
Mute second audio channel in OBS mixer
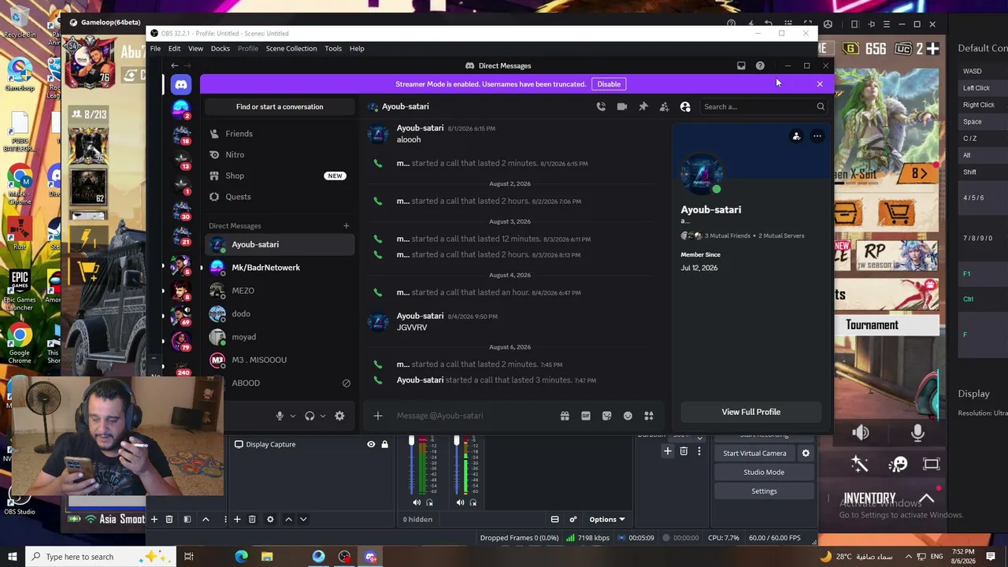point(460,502)
